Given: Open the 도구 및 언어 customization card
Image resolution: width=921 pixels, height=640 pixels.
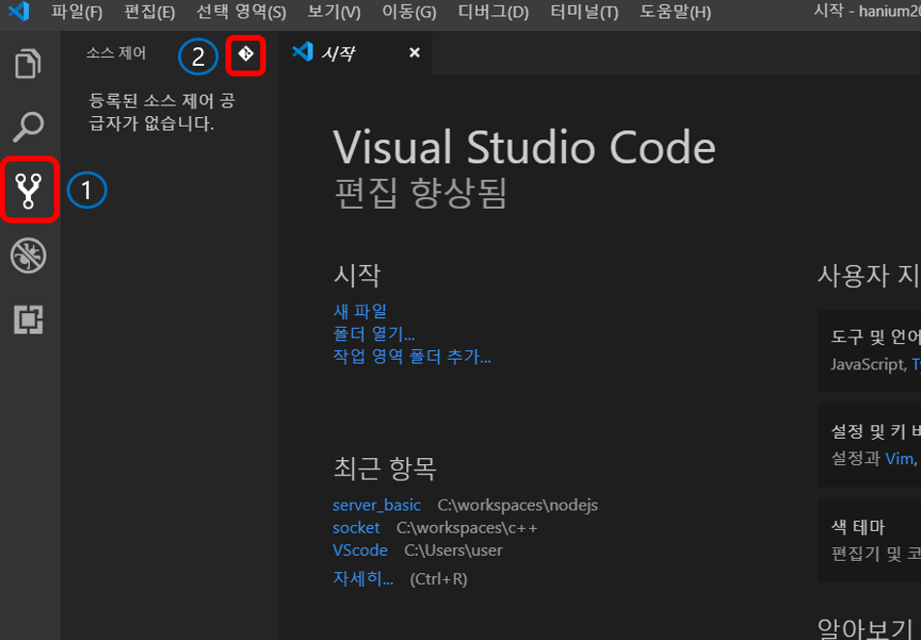Looking at the screenshot, I should [870, 351].
